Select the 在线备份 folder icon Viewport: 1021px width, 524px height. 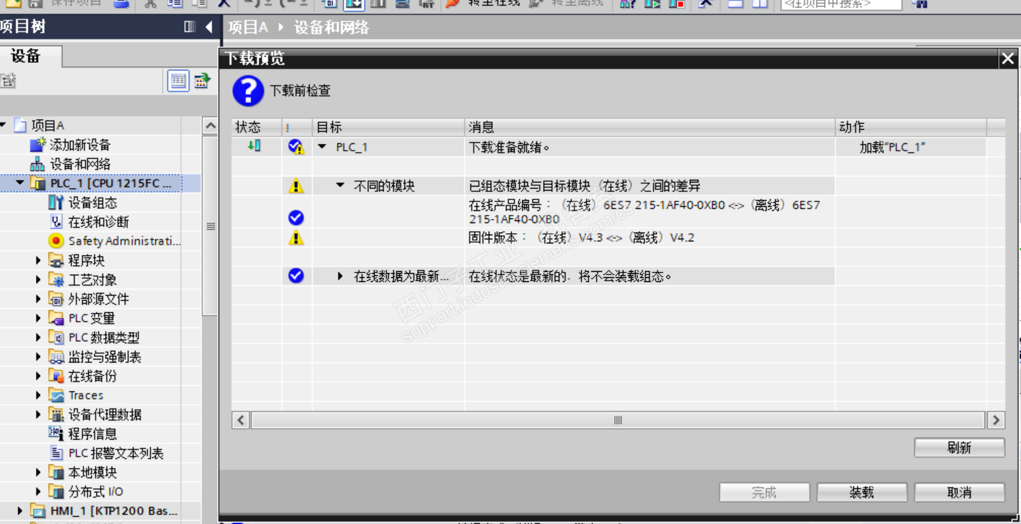click(x=56, y=376)
